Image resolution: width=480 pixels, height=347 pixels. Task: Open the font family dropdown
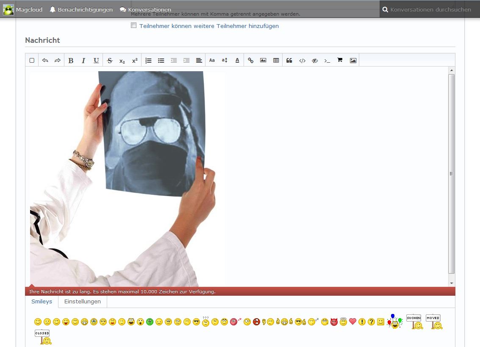212,60
